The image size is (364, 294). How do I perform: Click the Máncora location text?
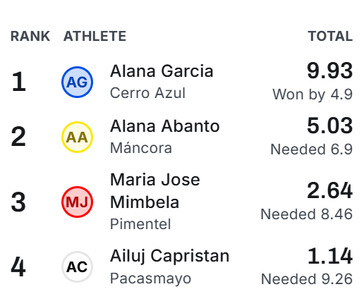[141, 148]
